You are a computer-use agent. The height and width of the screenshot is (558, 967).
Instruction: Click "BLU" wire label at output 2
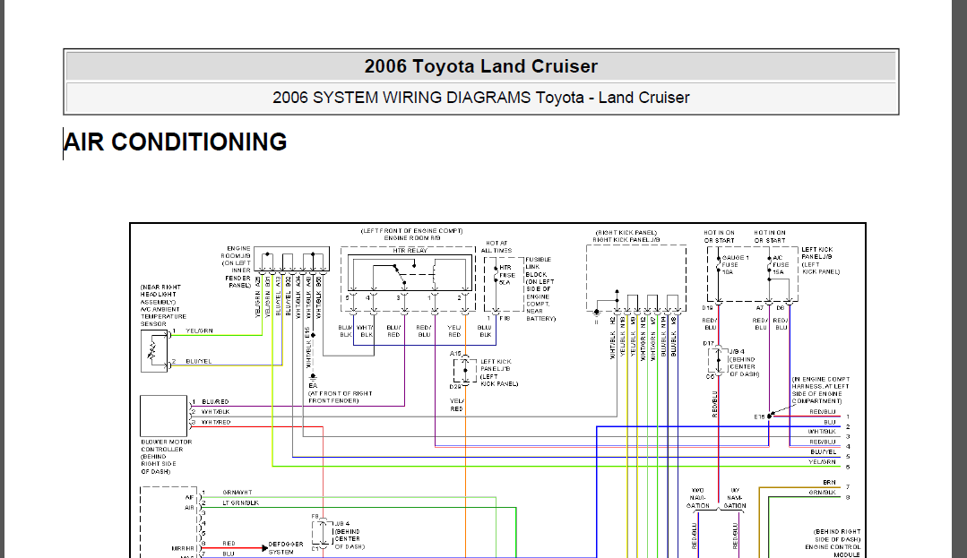click(830, 423)
